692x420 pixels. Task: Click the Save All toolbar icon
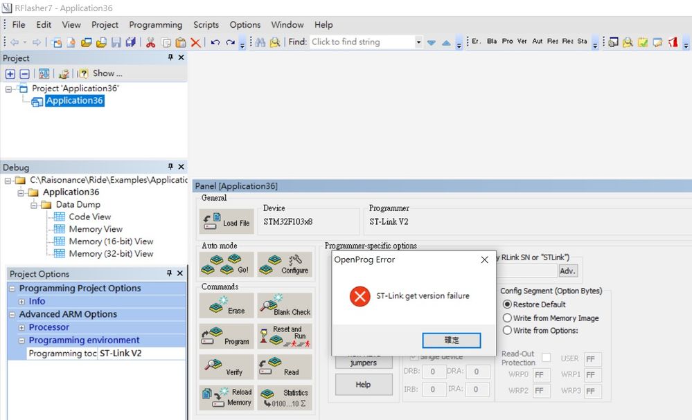[x=131, y=42]
